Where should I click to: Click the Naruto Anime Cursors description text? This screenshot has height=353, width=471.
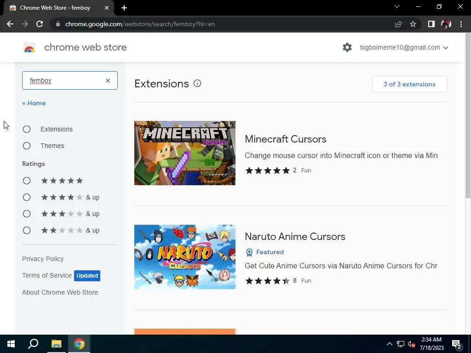coord(341,266)
